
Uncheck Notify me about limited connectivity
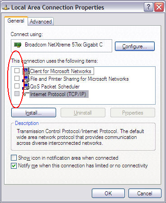[14, 166]
